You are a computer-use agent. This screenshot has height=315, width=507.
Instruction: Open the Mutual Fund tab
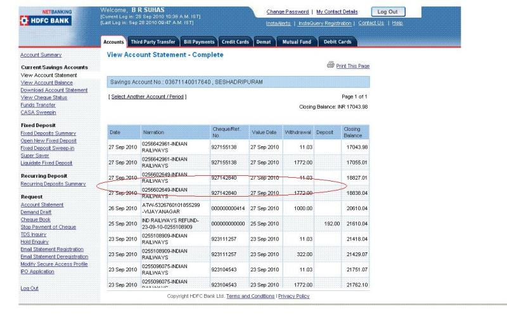297,42
